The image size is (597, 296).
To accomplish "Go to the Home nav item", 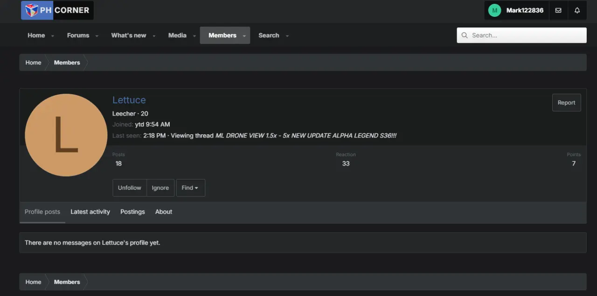I will tap(36, 35).
